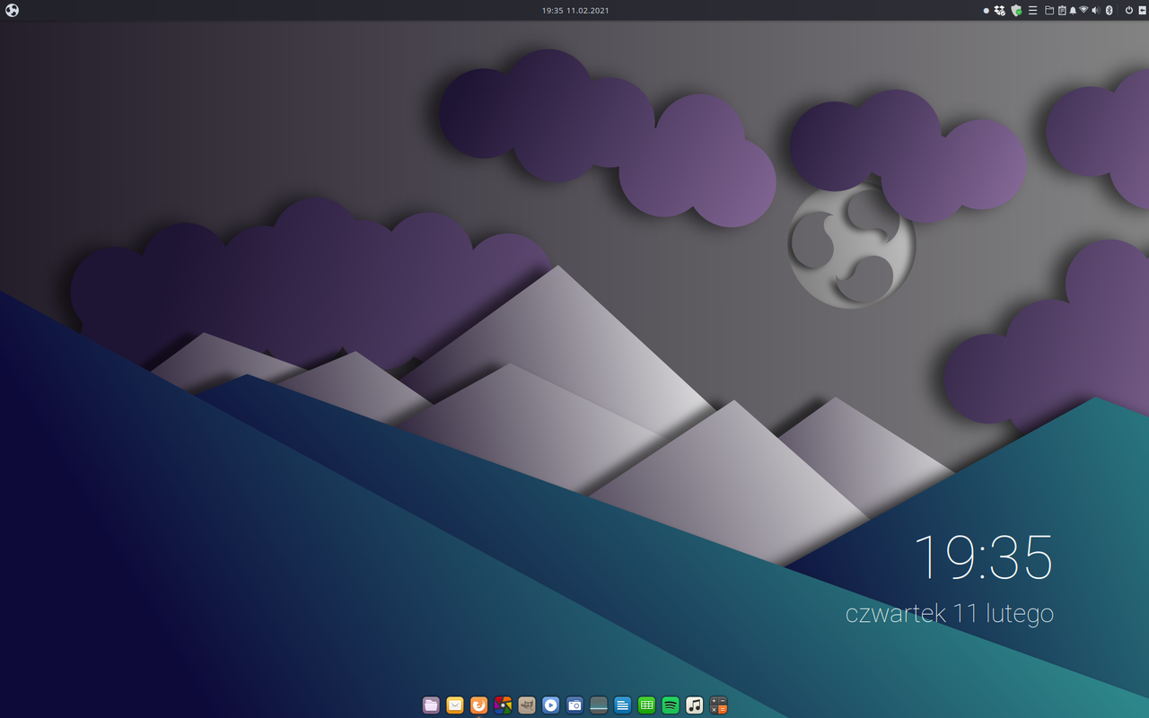This screenshot has width=1149, height=718.
Task: Open the file manager from the dock
Action: [431, 705]
